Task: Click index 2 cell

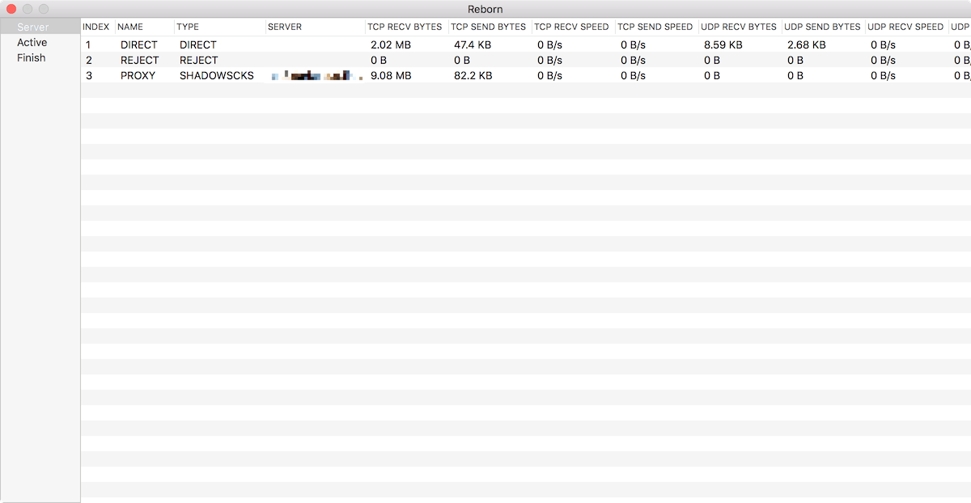Action: [89, 60]
